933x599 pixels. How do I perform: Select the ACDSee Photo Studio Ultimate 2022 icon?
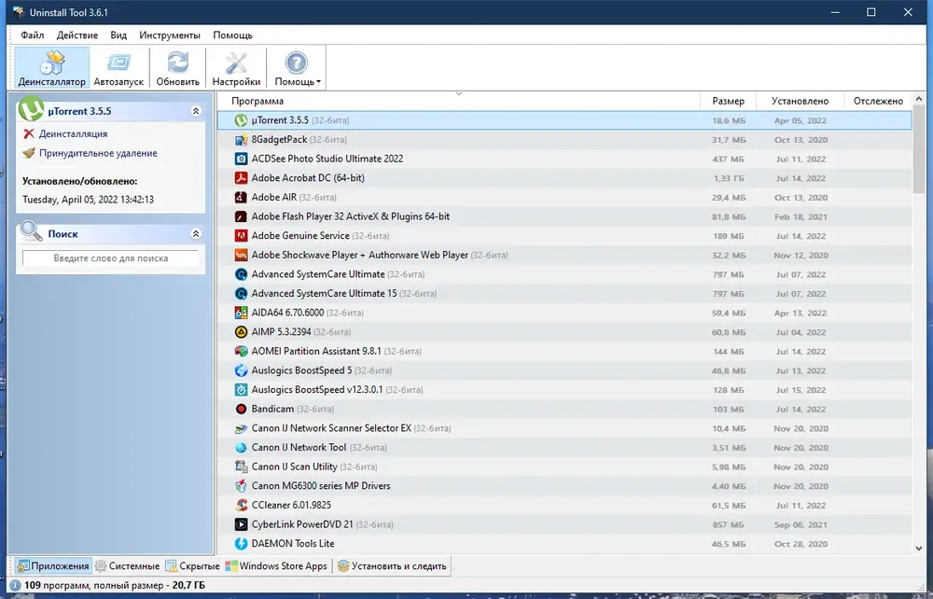point(241,159)
